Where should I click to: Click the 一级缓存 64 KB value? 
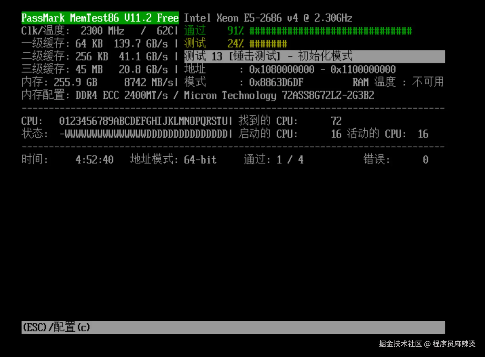[x=89, y=44]
